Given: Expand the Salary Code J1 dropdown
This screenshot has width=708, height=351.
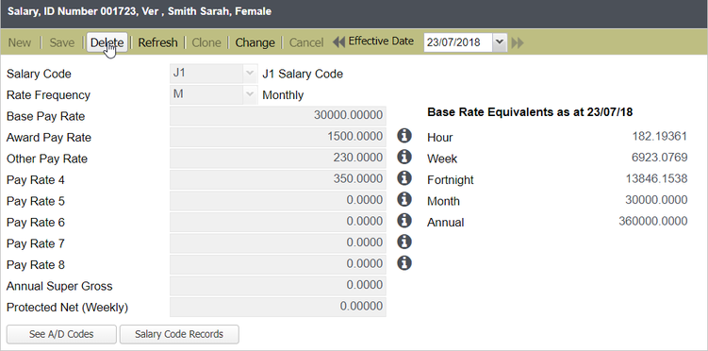Looking at the screenshot, I should pos(249,74).
